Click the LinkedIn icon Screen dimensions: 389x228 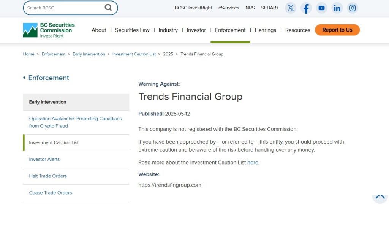coord(337,8)
